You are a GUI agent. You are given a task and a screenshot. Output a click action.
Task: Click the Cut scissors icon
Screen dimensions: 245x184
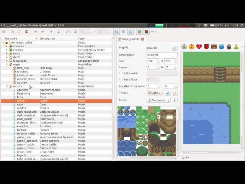(x=13, y=31)
